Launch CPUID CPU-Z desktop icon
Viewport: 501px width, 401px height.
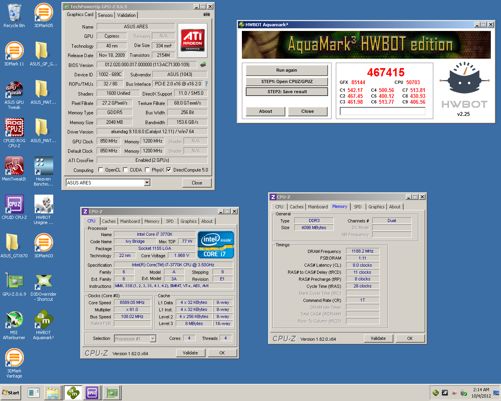(14, 207)
